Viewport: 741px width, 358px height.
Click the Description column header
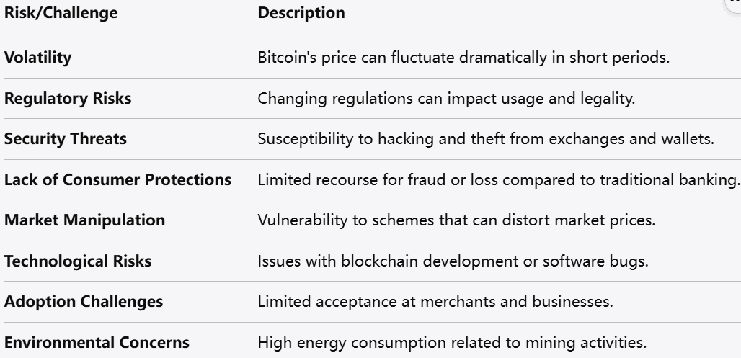[x=301, y=13]
